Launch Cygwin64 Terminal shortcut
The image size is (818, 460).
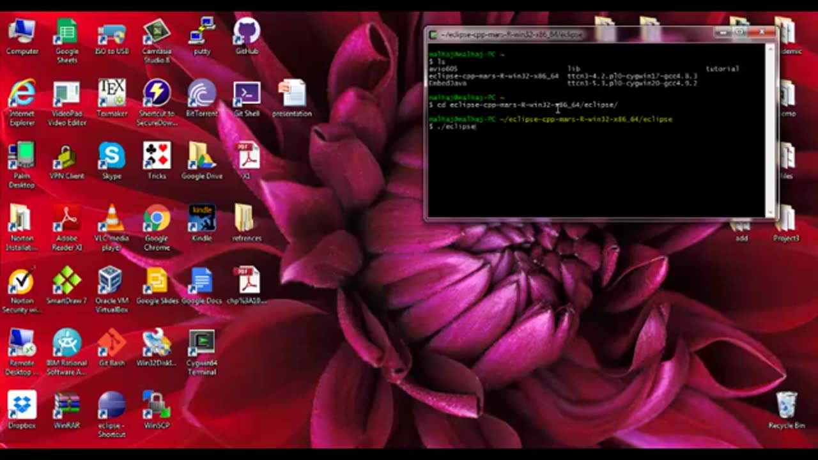click(x=202, y=352)
